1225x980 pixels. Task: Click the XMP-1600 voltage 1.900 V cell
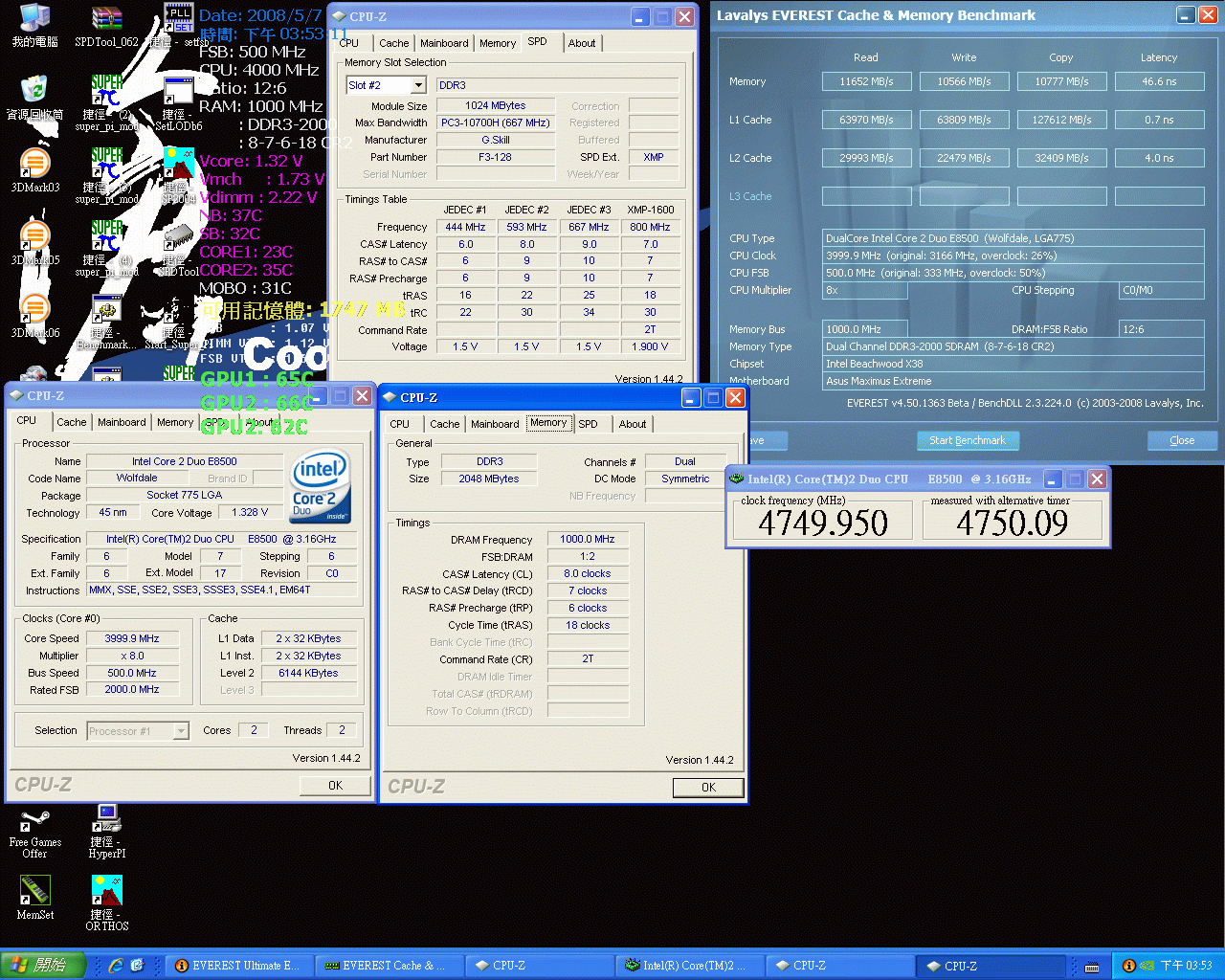[x=651, y=346]
